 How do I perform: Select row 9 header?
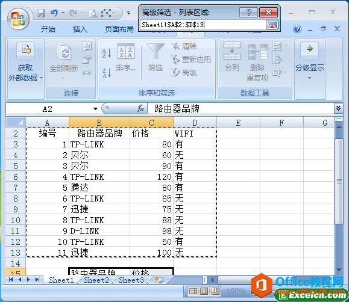click(16, 209)
